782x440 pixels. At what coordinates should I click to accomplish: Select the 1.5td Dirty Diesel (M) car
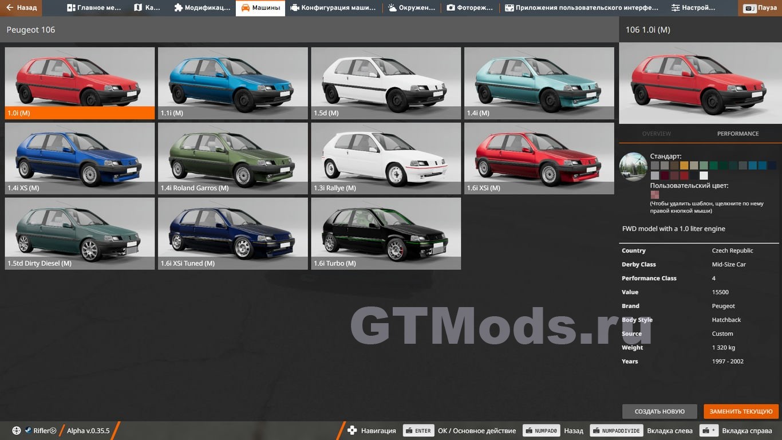click(80, 234)
